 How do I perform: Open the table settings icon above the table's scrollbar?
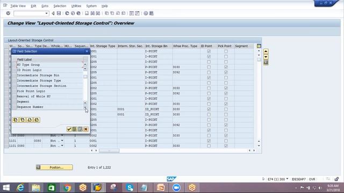pos(259,46)
